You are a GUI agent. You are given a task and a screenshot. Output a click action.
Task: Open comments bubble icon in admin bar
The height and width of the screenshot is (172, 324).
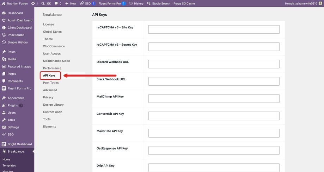click(56, 4)
